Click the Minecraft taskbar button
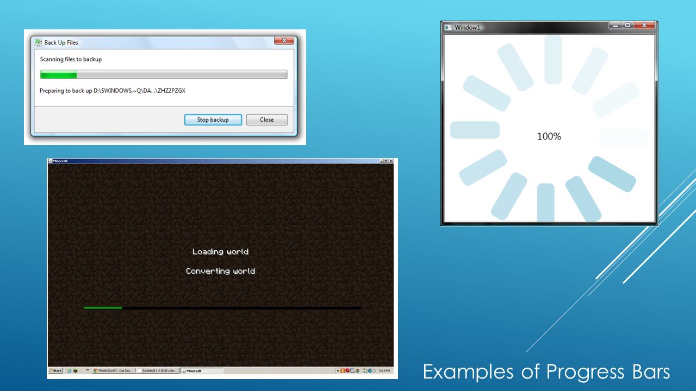The width and height of the screenshot is (696, 391). (202, 370)
